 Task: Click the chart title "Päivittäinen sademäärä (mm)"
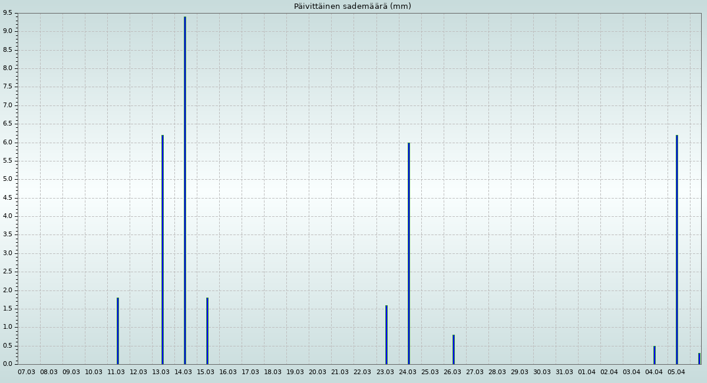point(352,6)
